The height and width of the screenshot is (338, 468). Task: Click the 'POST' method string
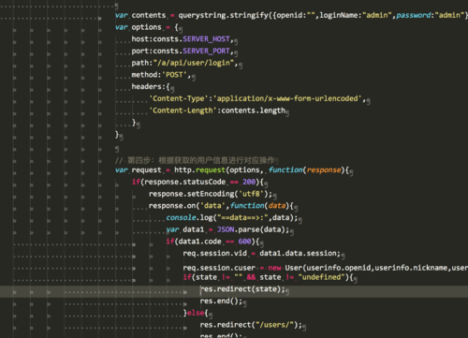tap(174, 75)
